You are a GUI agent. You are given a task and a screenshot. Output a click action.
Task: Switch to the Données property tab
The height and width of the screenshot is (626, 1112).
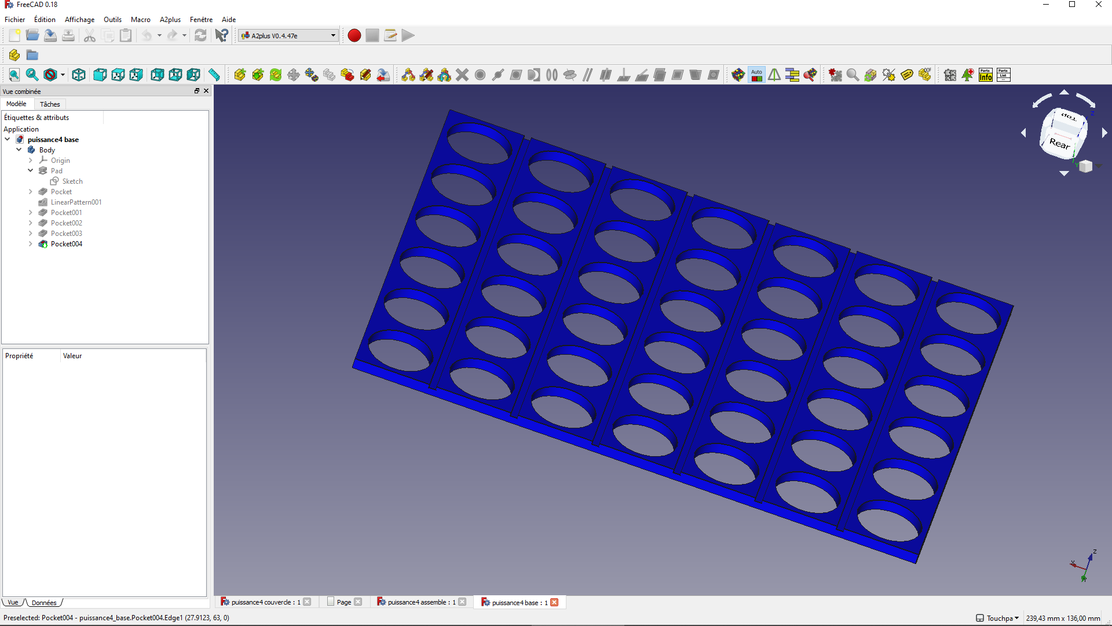[44, 603]
